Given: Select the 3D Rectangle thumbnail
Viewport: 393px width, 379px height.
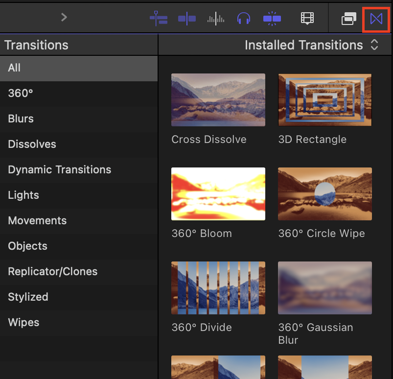Looking at the screenshot, I should click(325, 100).
